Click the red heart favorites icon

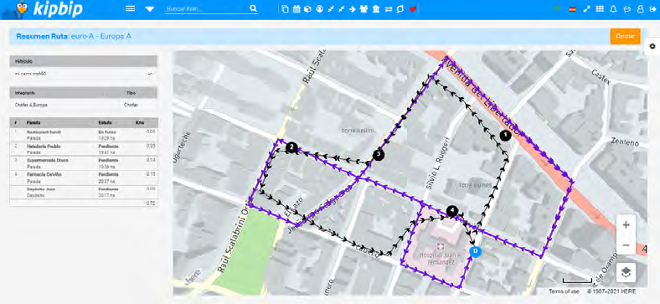412,9
